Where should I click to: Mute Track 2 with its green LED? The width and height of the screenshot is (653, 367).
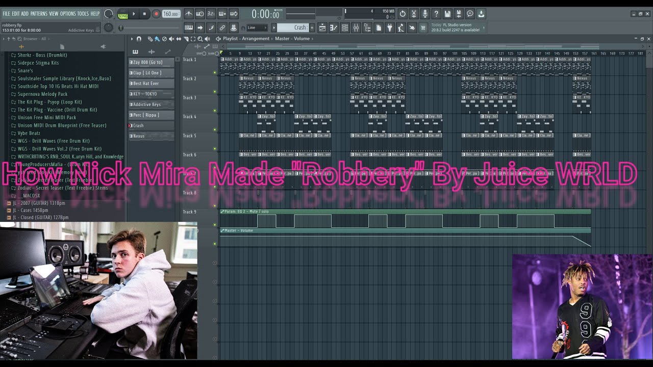tap(215, 91)
